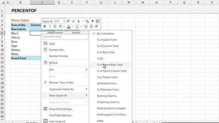Viewport: 219px width, 123px height.
Task: Apply the fill color bucket
Action: point(60,26)
